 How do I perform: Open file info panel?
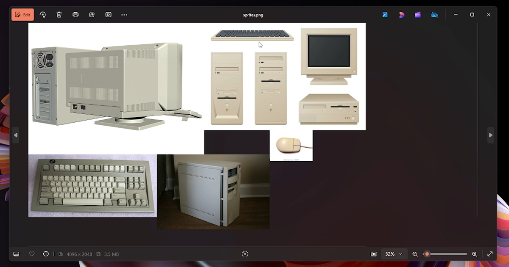pyautogui.click(x=45, y=254)
